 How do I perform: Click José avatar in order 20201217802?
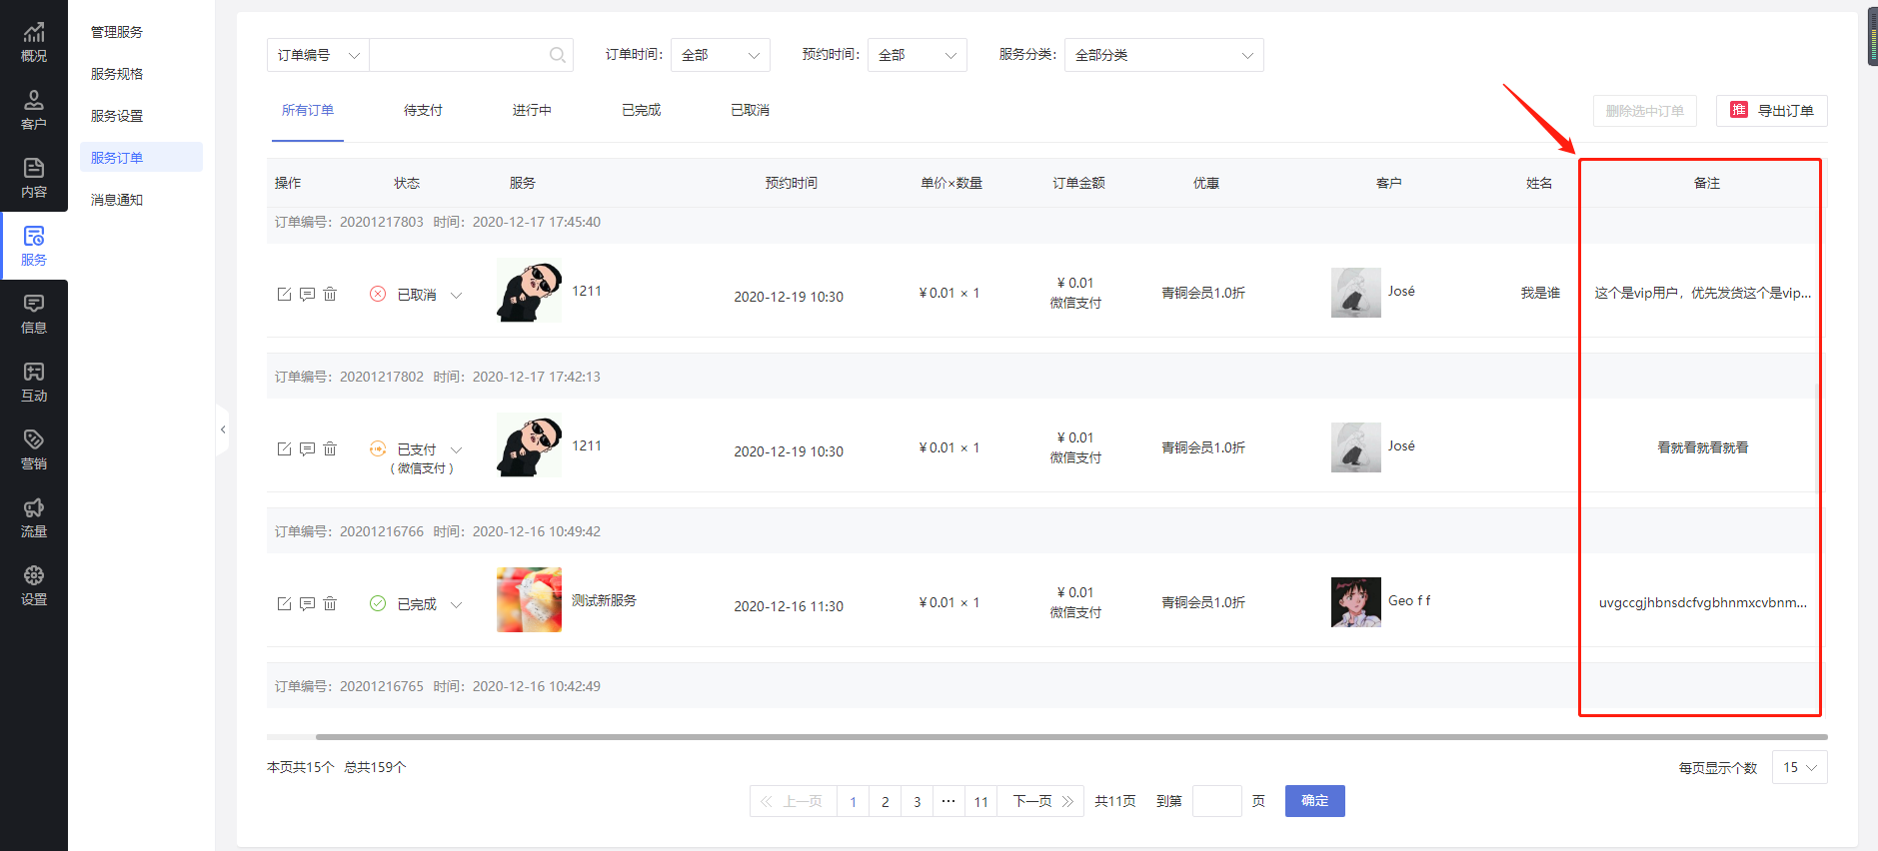pyautogui.click(x=1356, y=447)
